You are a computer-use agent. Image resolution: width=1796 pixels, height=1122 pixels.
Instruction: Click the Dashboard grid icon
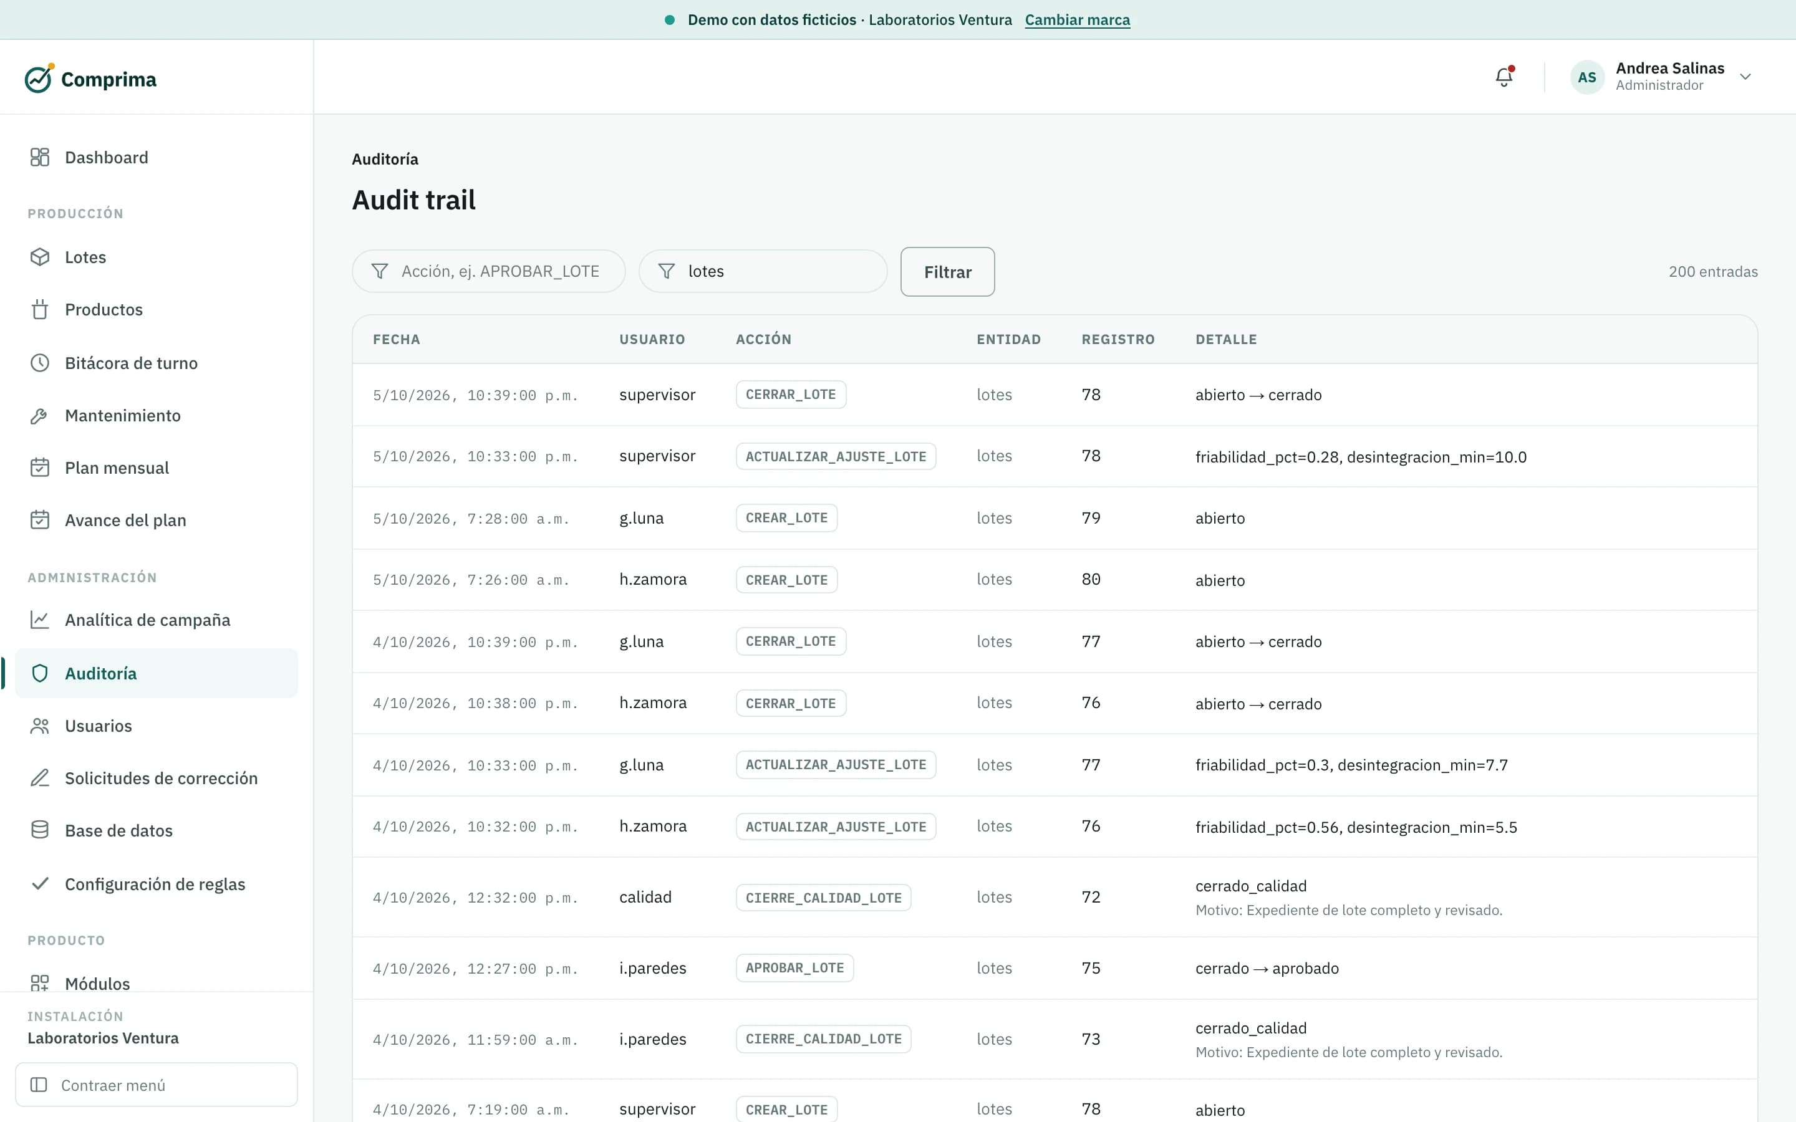pyautogui.click(x=39, y=157)
